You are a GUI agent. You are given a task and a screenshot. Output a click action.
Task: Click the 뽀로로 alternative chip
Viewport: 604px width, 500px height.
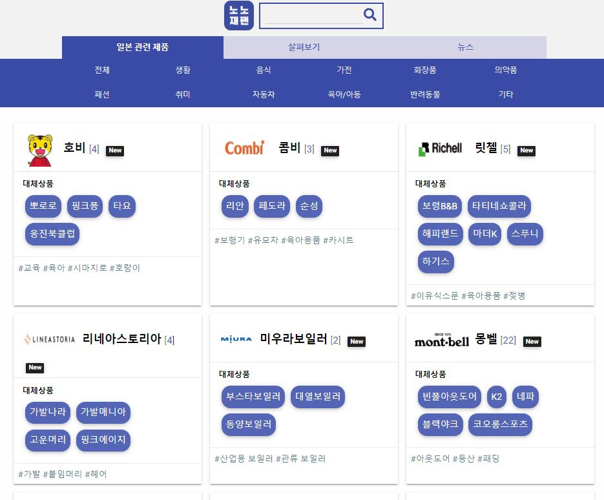point(43,205)
